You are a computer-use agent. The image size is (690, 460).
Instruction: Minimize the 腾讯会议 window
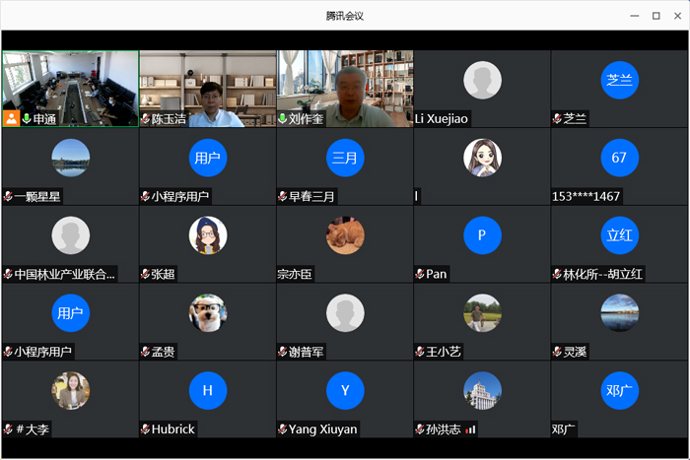pos(635,16)
